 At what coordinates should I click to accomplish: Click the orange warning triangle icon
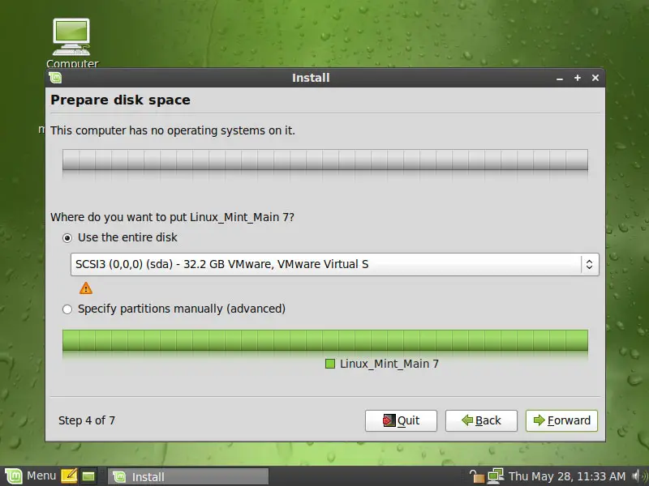[86, 288]
